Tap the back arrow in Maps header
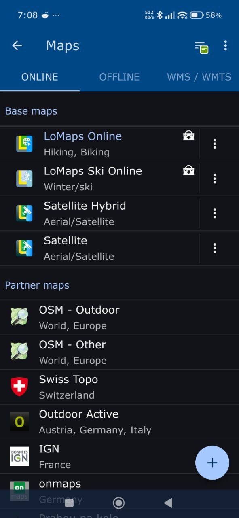 pyautogui.click(x=17, y=46)
